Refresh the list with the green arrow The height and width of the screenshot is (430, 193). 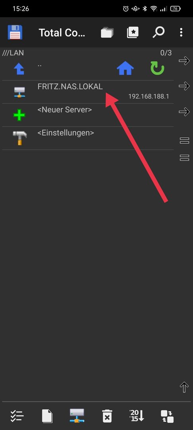(x=158, y=68)
